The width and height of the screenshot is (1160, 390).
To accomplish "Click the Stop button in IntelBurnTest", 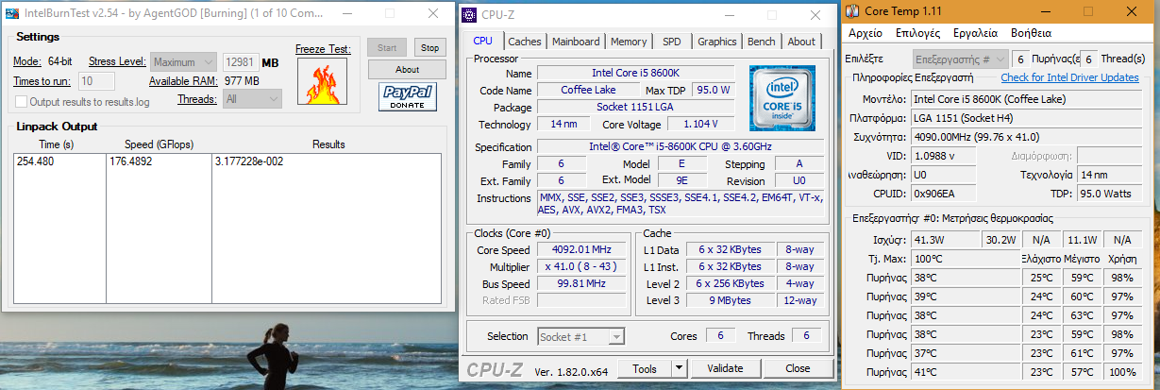I will coord(429,48).
